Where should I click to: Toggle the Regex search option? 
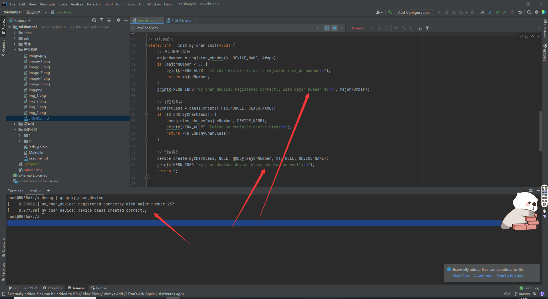point(342,28)
